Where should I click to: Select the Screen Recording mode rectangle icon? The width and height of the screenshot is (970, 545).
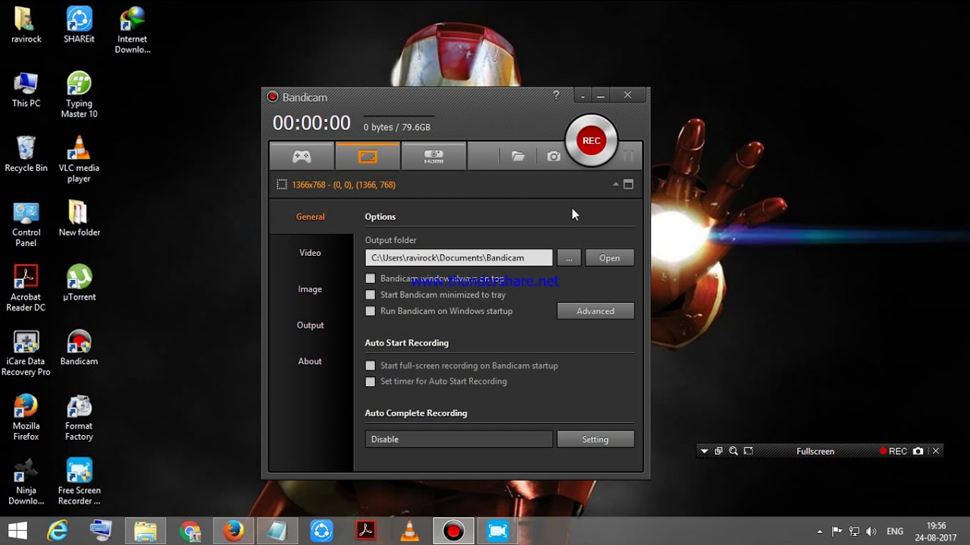(368, 157)
